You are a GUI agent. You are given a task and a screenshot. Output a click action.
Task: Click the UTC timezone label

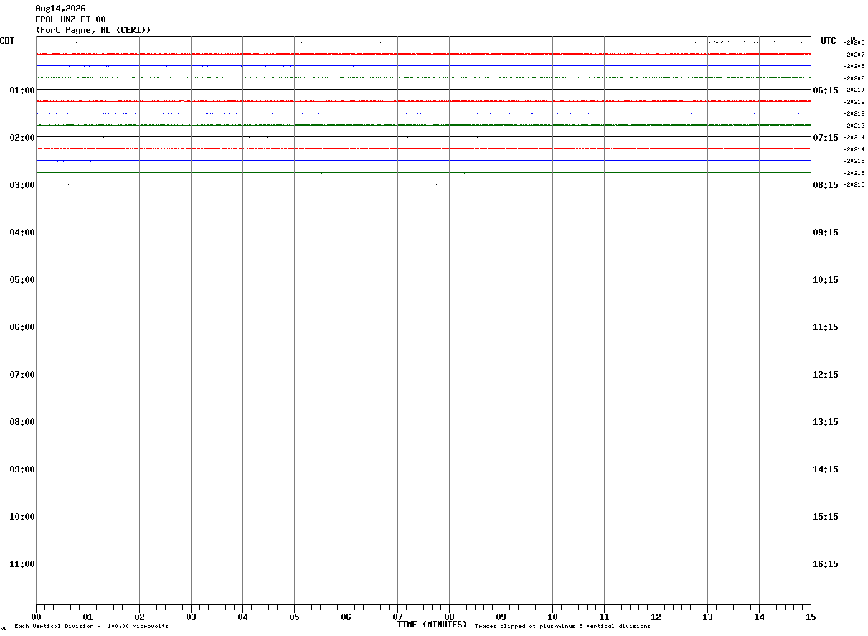829,41
